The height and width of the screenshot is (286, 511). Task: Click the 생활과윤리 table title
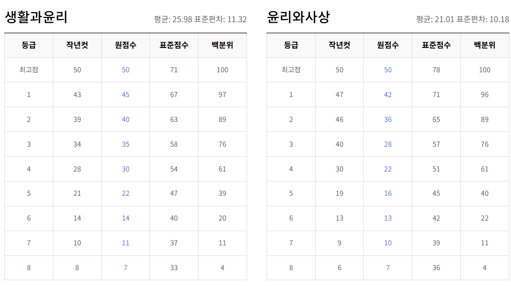[36, 17]
